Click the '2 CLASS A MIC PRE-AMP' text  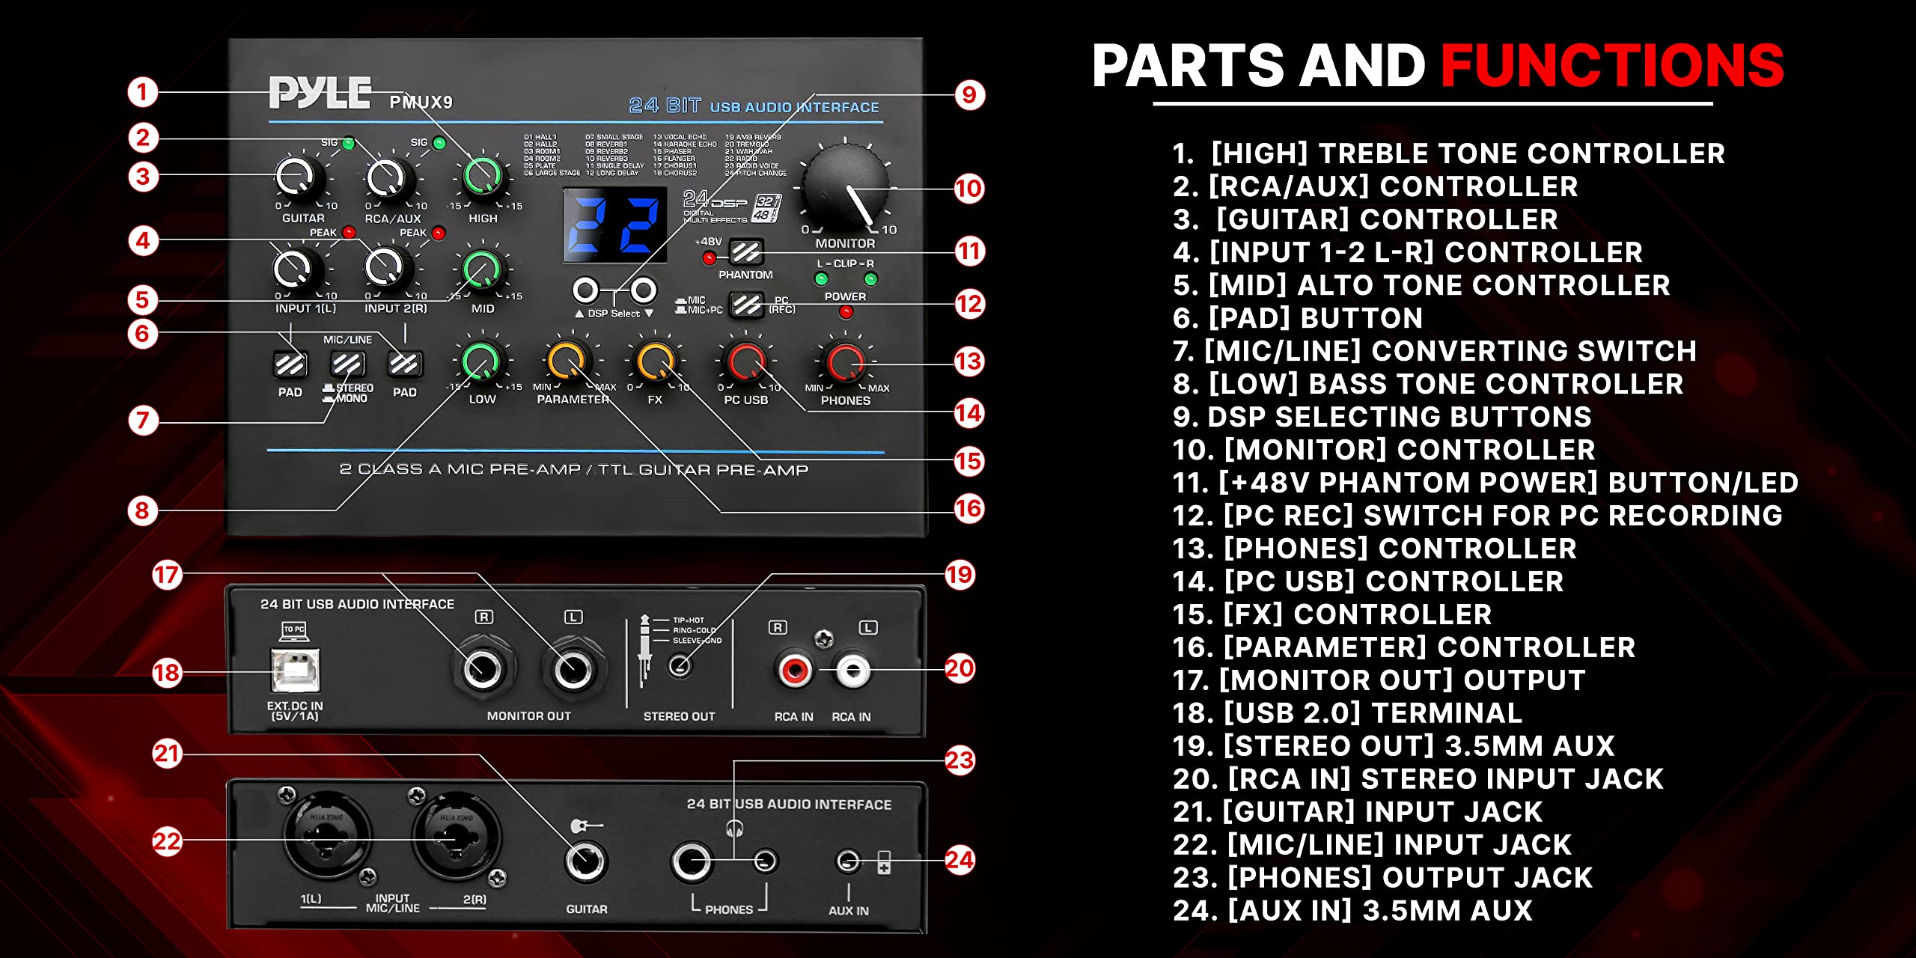(x=460, y=469)
